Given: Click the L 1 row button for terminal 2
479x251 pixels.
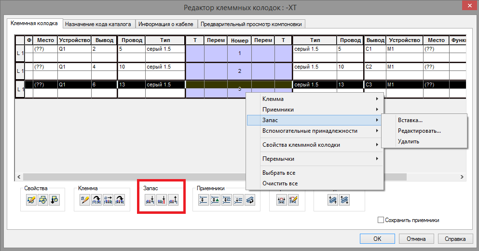Looking at the screenshot, I should click(20, 71).
